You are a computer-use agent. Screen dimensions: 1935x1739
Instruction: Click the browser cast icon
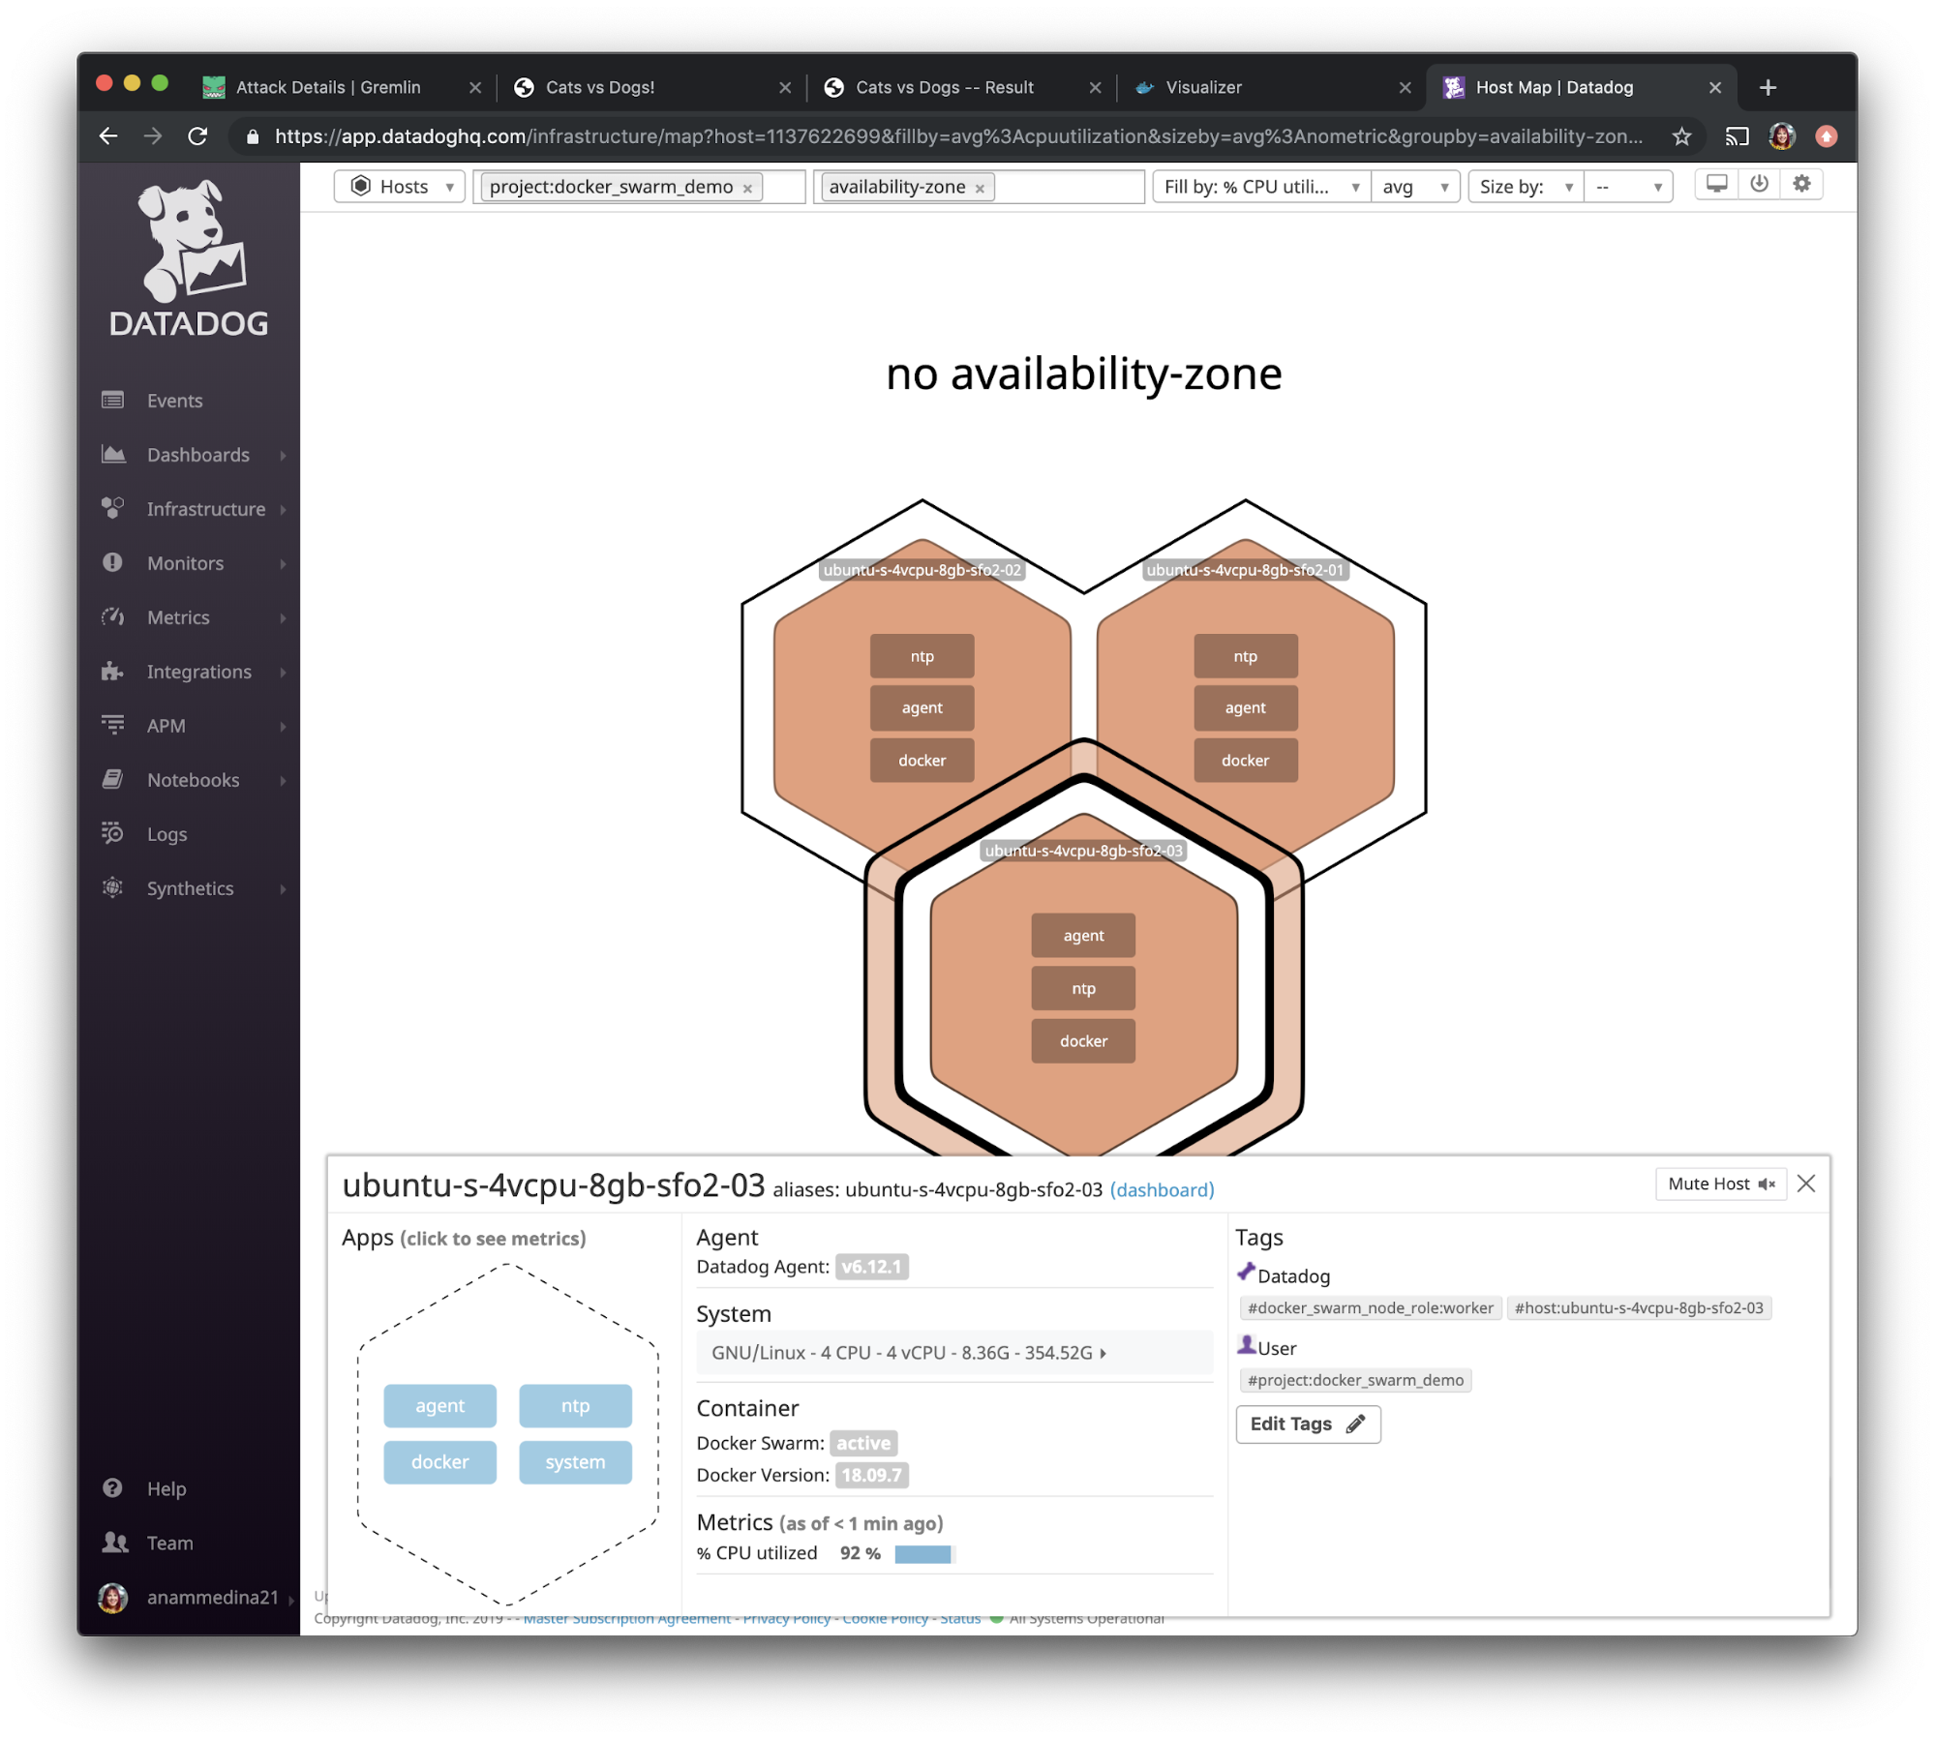pos(1737,136)
